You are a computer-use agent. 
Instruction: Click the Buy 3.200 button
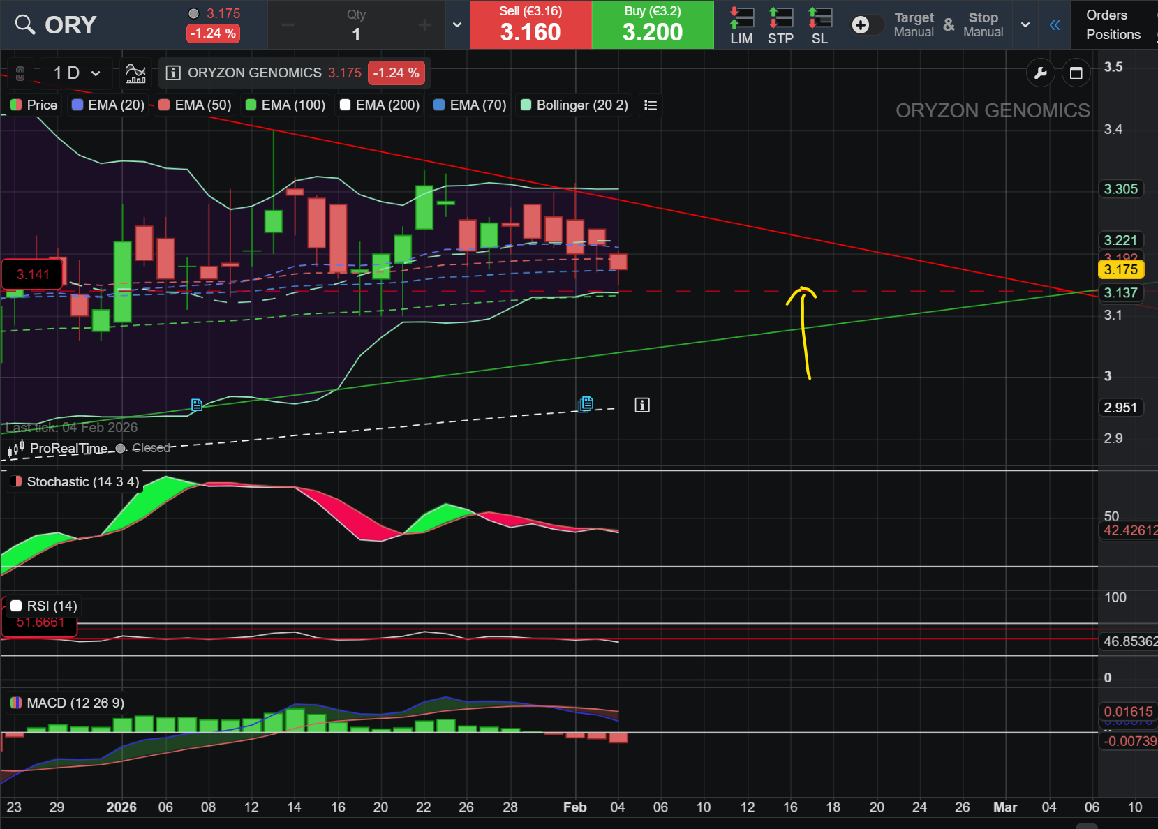[653, 24]
